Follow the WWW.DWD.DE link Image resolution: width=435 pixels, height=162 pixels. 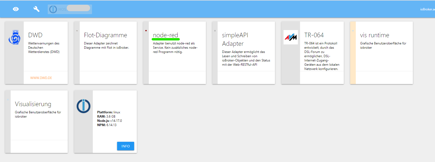[x=41, y=78]
